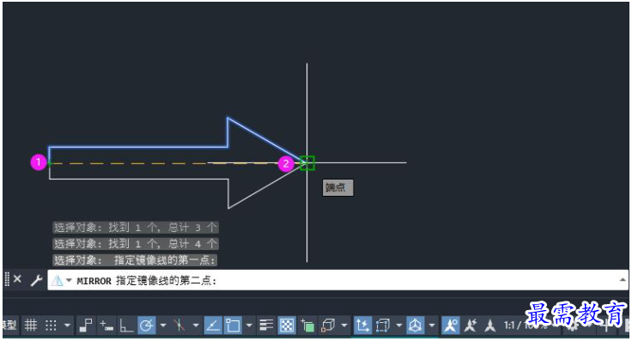This screenshot has width=632, height=341.
Task: Toggle selection filtering icon
Action: (x=382, y=326)
